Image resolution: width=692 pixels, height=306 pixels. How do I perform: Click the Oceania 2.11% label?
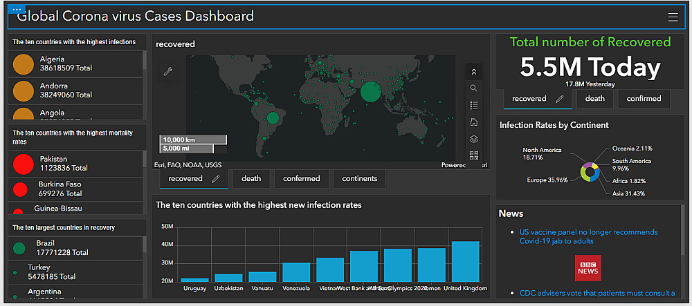(x=632, y=149)
